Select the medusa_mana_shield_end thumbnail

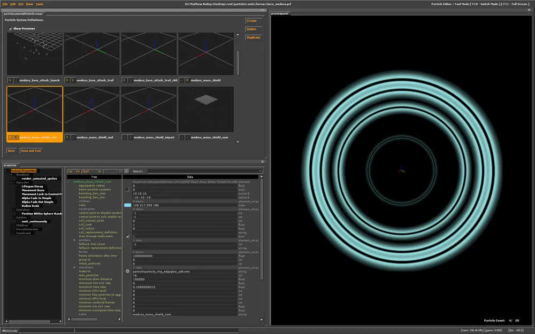coord(91,110)
